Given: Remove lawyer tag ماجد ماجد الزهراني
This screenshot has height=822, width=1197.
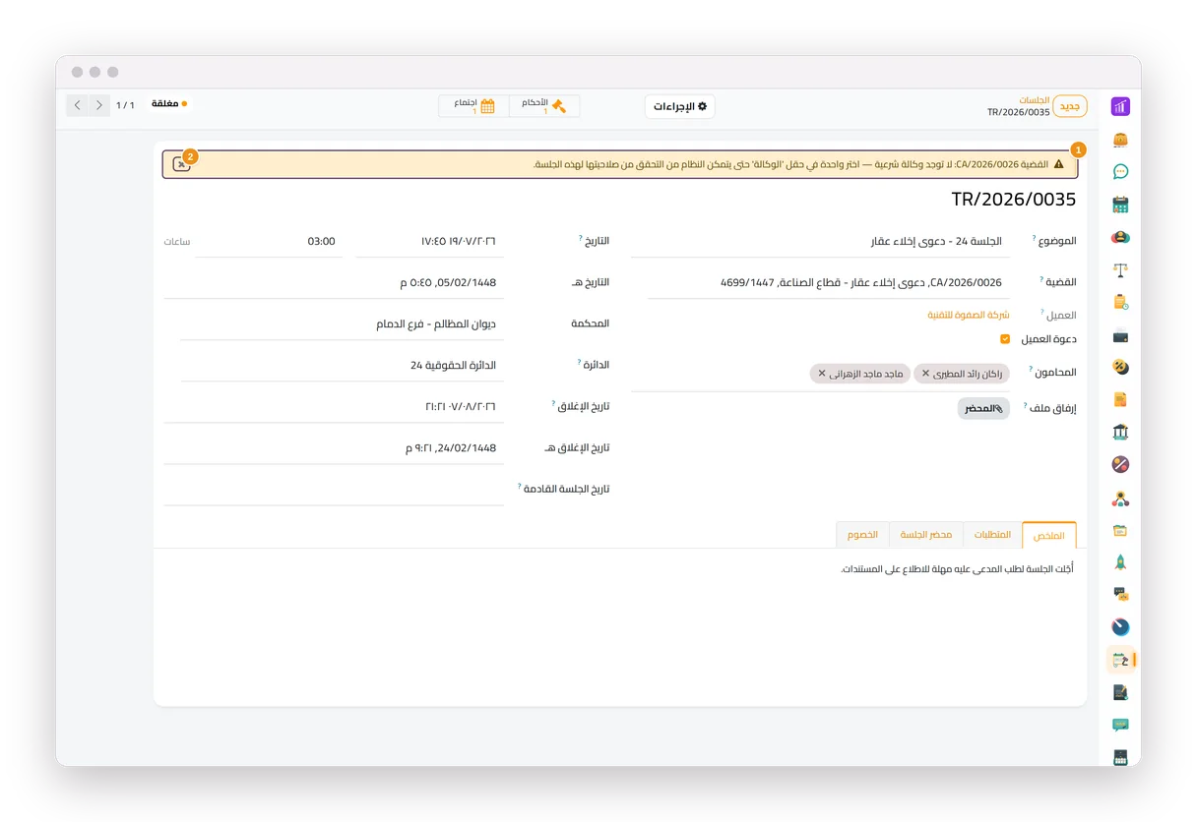Looking at the screenshot, I should point(822,374).
